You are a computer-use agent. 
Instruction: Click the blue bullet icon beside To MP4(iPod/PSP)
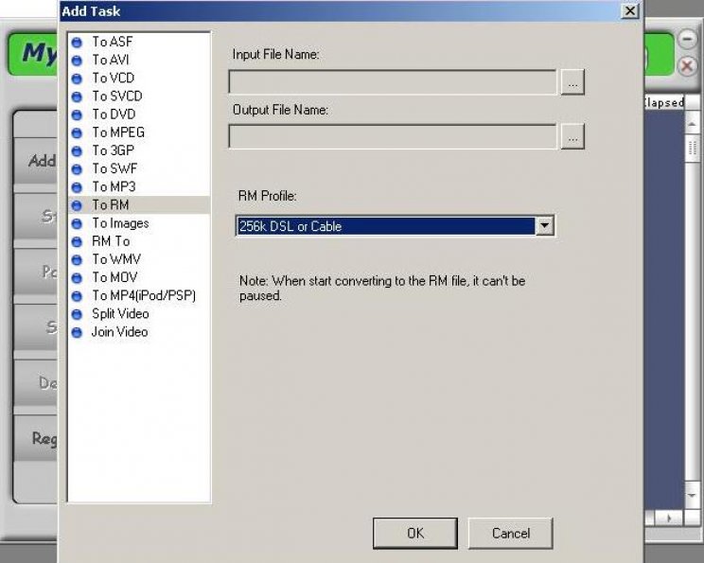[x=77, y=296]
